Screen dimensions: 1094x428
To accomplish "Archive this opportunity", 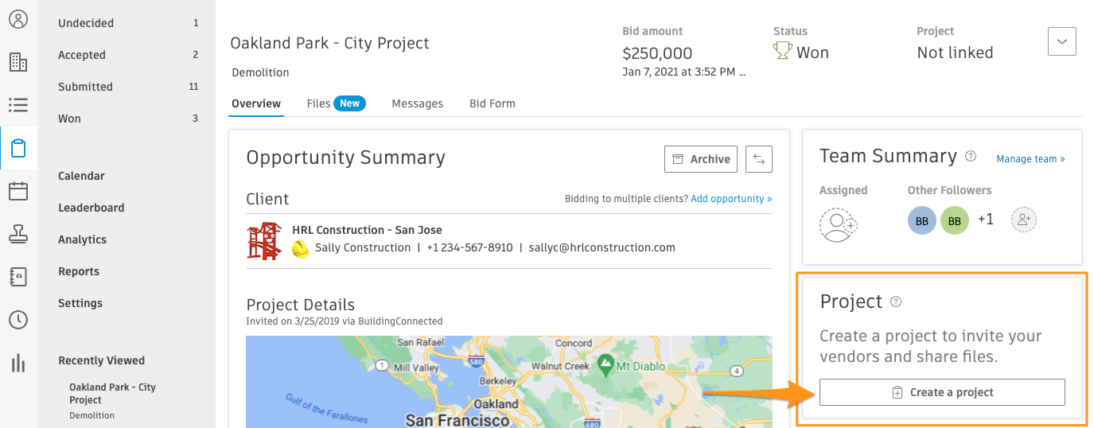I will pos(701,159).
